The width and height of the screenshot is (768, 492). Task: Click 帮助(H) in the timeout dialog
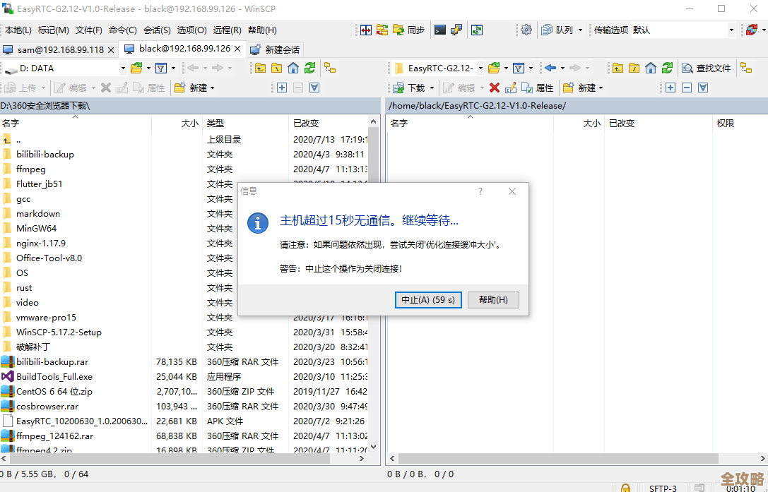click(x=493, y=299)
